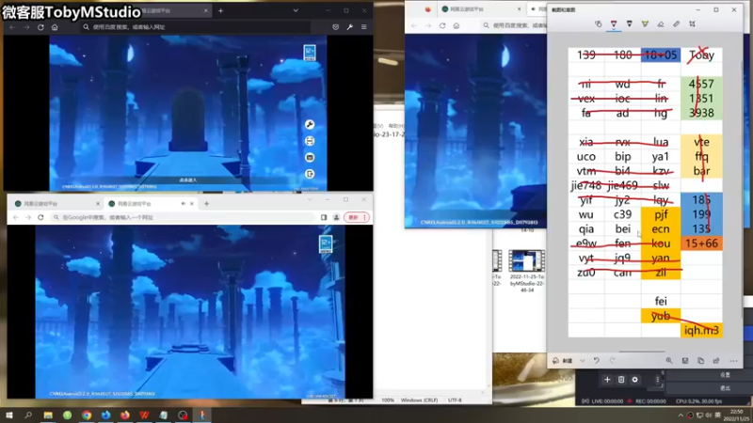Add a source with OBS plus button
753x423 pixels.
607,380
